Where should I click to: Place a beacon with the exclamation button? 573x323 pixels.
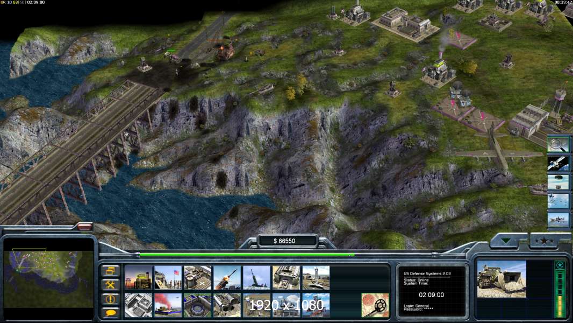pyautogui.click(x=110, y=299)
